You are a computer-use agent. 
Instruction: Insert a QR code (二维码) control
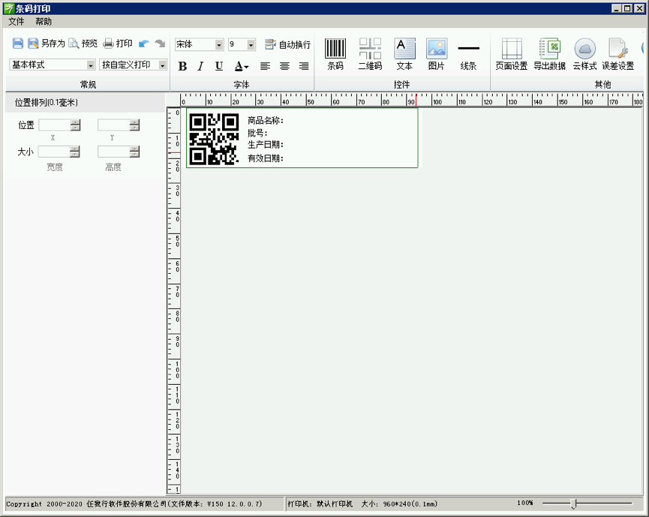pos(370,54)
